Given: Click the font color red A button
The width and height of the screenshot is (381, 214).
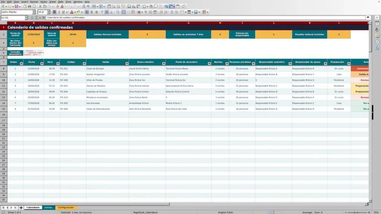Looking at the screenshot, I should [72, 12].
